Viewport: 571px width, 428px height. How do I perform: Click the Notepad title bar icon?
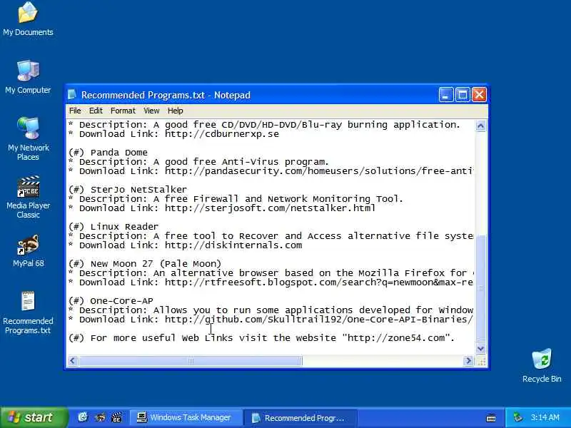point(72,95)
